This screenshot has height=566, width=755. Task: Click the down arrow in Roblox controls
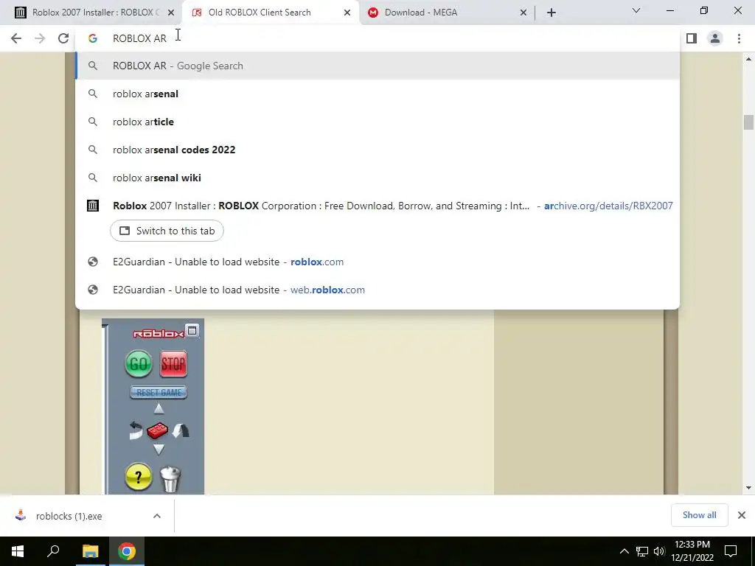[159, 450]
